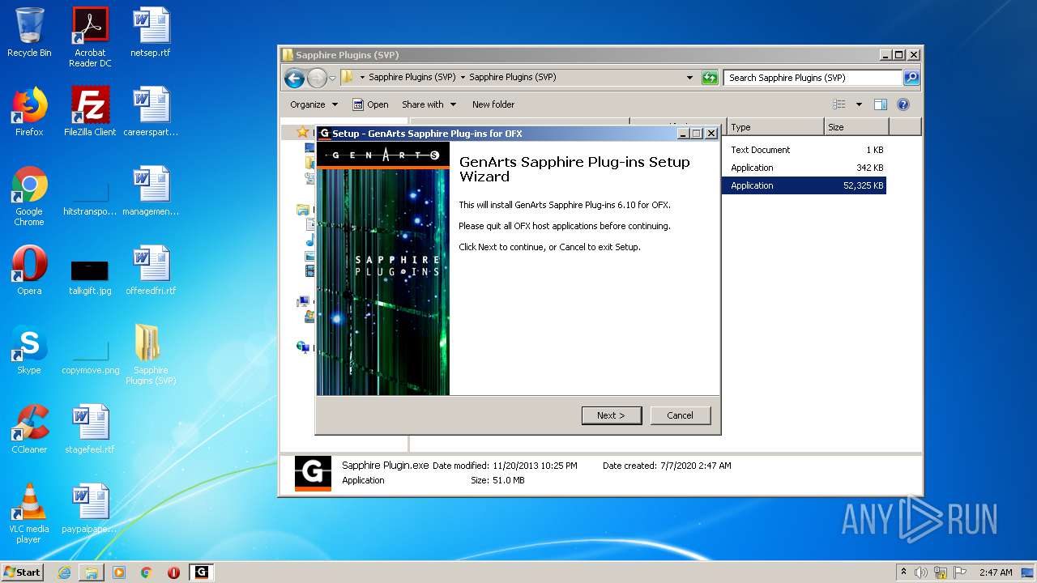1037x583 pixels.
Task: Click the clock showing 2:47 AM
Action: pyautogui.click(x=996, y=572)
